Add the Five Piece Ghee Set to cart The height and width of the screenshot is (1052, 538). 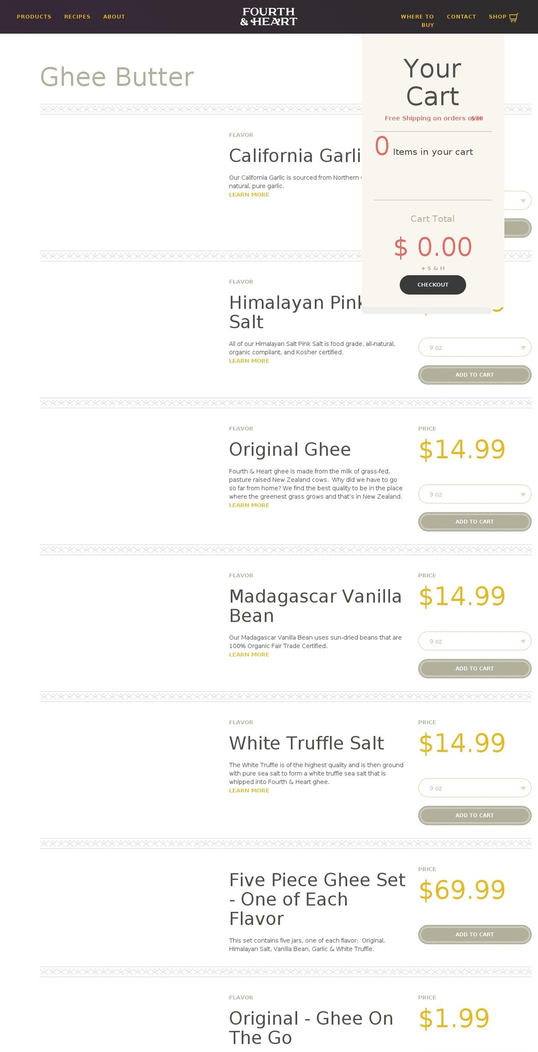(x=474, y=934)
